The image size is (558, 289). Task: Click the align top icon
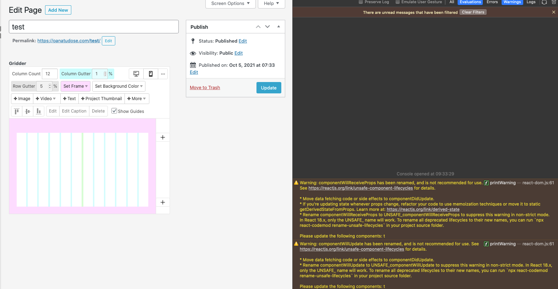pos(17,111)
